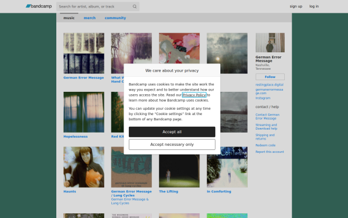Open Shipping and returns link

coord(265,137)
